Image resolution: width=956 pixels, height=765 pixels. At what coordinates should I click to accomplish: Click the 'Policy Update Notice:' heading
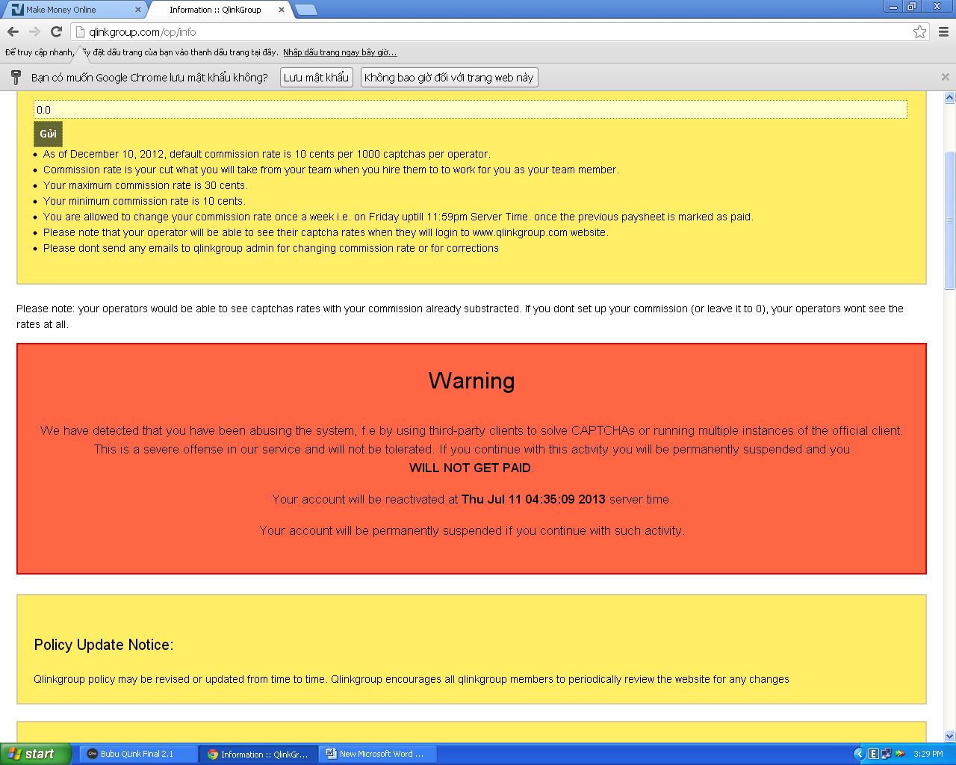[104, 645]
